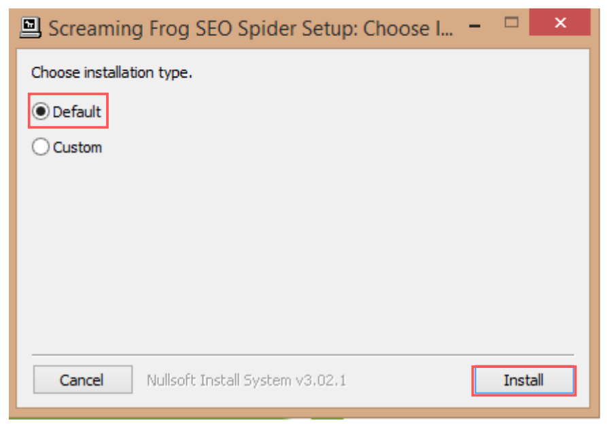Screen dimensions: 607x429
Task: Click the Screaming Frog SEO Spider title bar
Action: [x=250, y=29]
